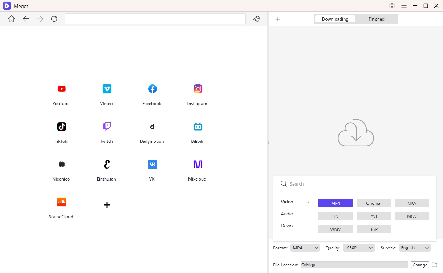Open the Subtitle language dropdown
Viewport: 443px width, 273px height.
(x=415, y=248)
